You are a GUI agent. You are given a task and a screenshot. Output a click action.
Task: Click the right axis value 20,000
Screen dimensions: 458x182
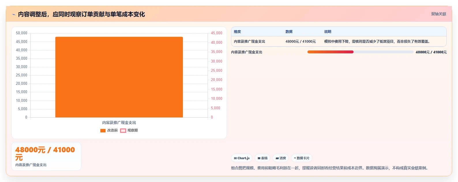217,80
